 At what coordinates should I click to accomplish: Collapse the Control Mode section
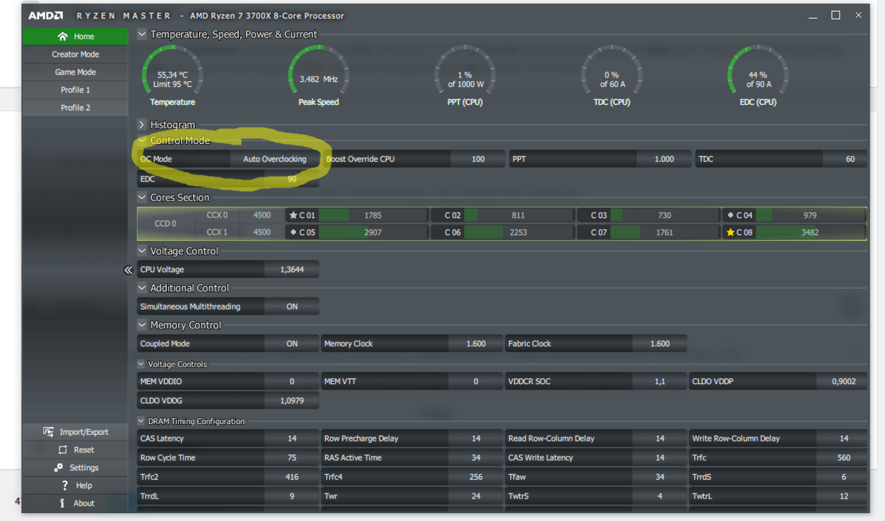tap(142, 140)
